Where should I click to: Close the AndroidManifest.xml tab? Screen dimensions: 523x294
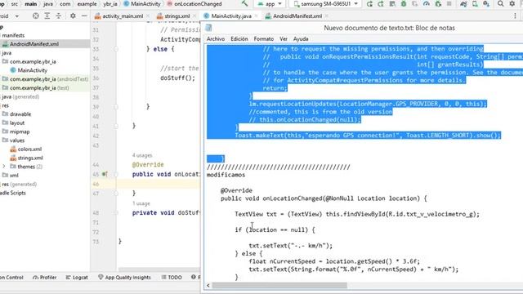[327, 16]
